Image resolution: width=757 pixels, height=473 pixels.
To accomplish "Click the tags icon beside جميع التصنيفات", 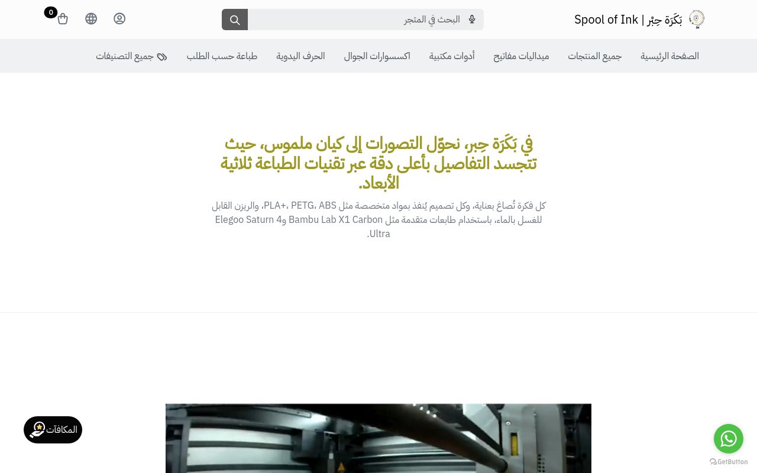I will 162,57.
